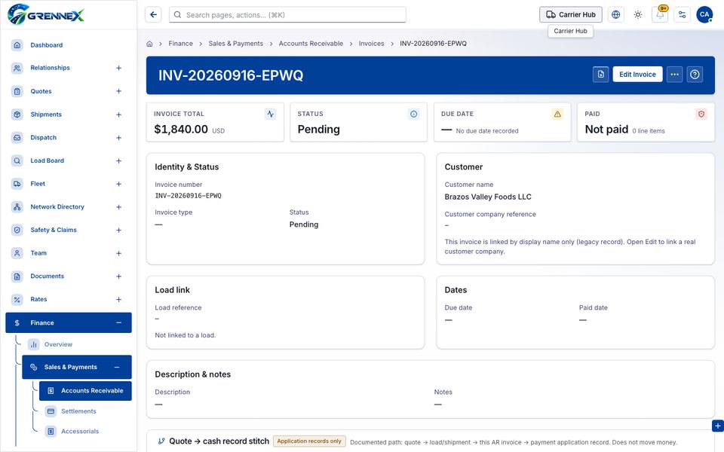Click the download invoice document icon
The width and height of the screenshot is (724, 452).
(x=601, y=75)
